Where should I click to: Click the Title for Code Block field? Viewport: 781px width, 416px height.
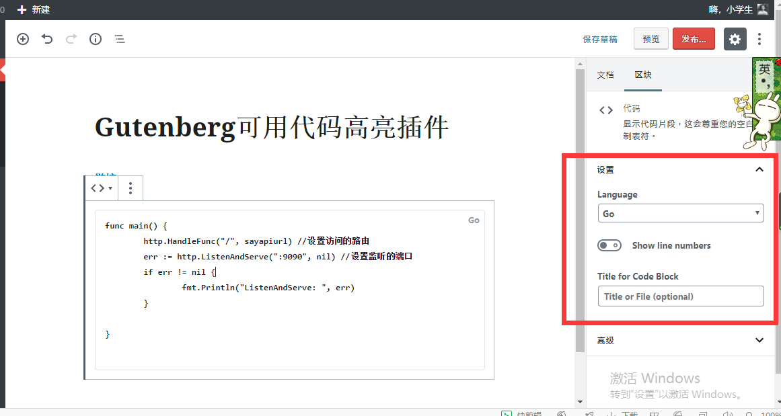tap(680, 296)
